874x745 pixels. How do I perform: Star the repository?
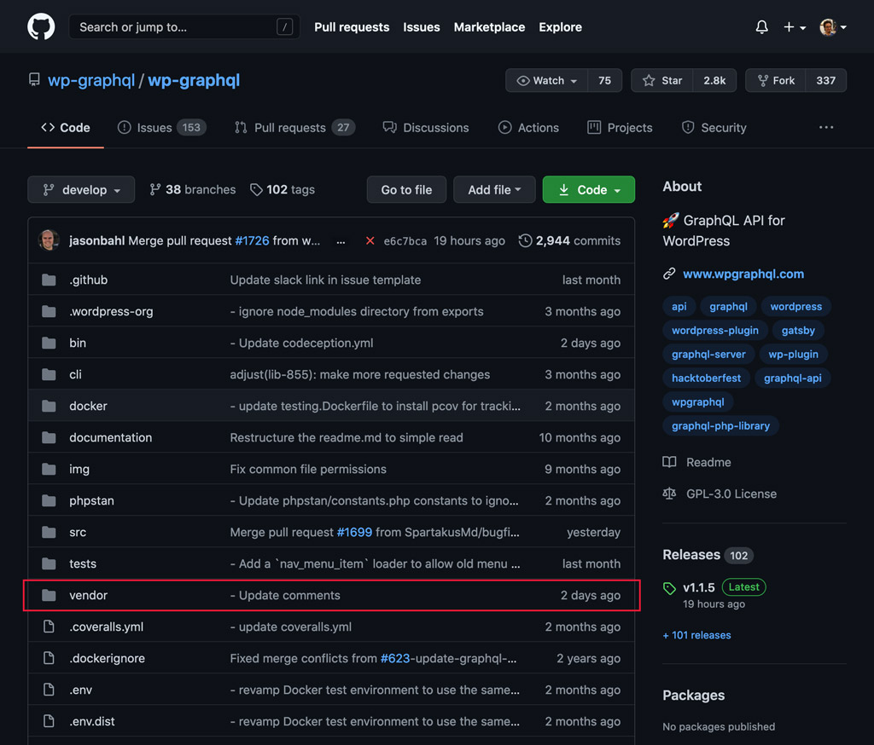pos(662,80)
